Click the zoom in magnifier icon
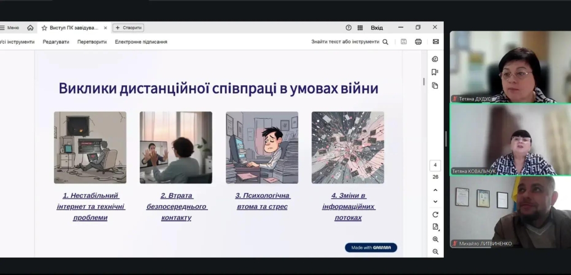This screenshot has width=571, height=275. coord(435,239)
